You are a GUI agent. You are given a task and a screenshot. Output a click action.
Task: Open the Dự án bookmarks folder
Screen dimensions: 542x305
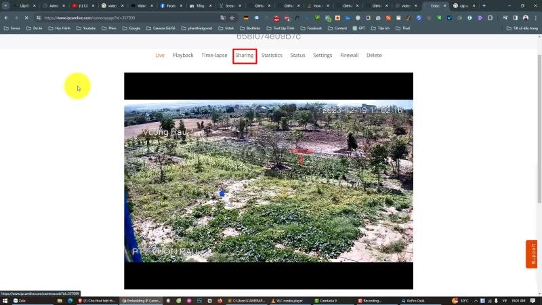tap(35, 28)
